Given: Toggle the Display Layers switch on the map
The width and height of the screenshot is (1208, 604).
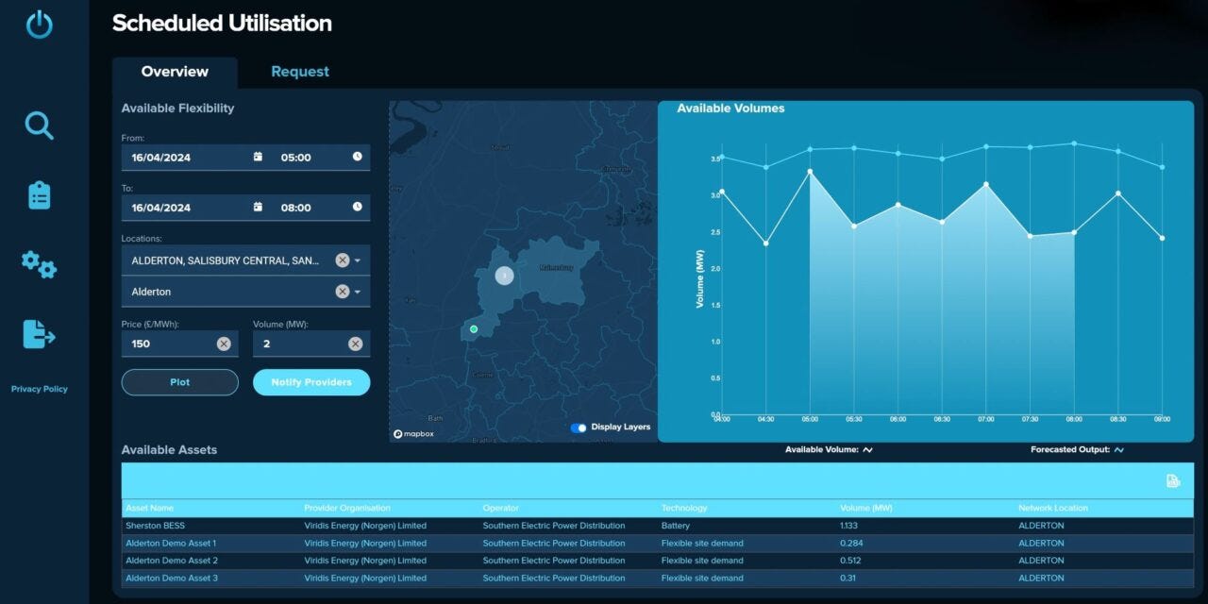Looking at the screenshot, I should (578, 428).
